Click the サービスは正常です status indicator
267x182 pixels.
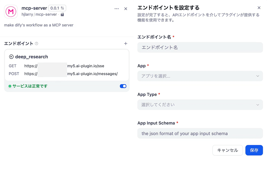(28, 86)
